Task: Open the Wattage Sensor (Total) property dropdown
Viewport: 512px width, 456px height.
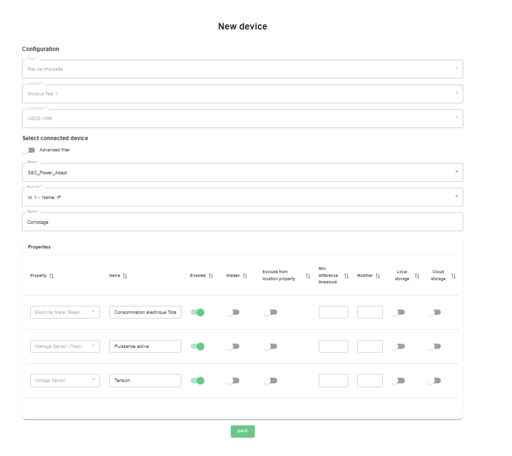Action: click(65, 347)
